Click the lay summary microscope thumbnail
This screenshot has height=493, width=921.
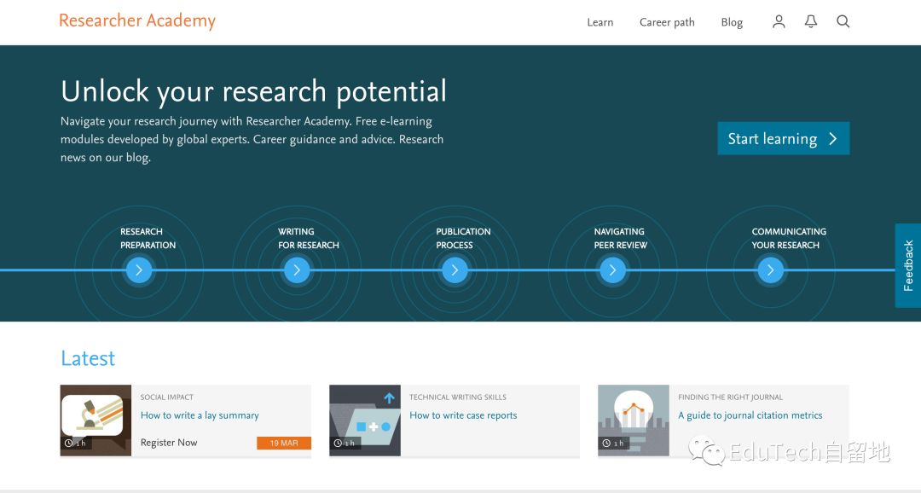tap(96, 420)
